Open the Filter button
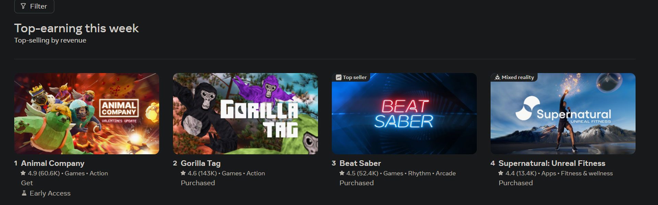 tap(34, 6)
